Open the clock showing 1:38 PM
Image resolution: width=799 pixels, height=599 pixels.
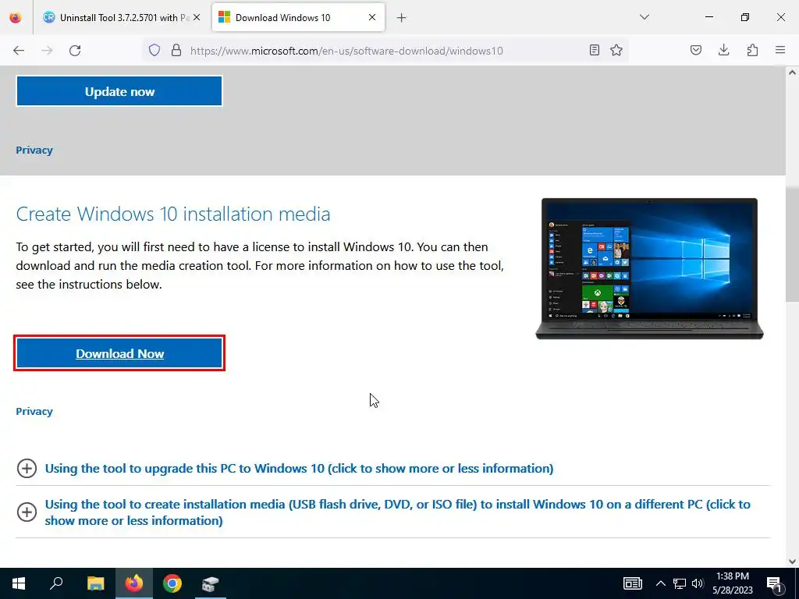point(732,583)
